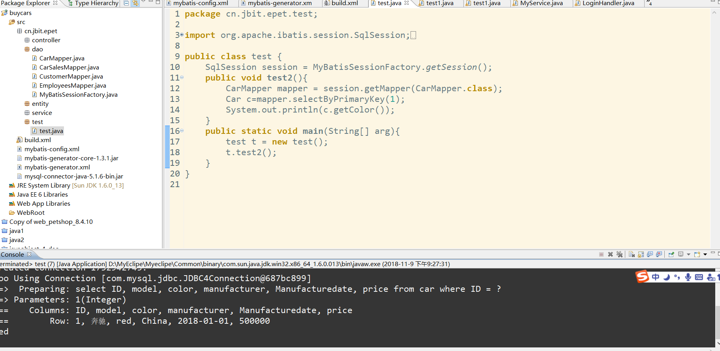Click Sogou punctuation mode icon
Viewport: 720px width, 351px height.
pyautogui.click(x=677, y=277)
